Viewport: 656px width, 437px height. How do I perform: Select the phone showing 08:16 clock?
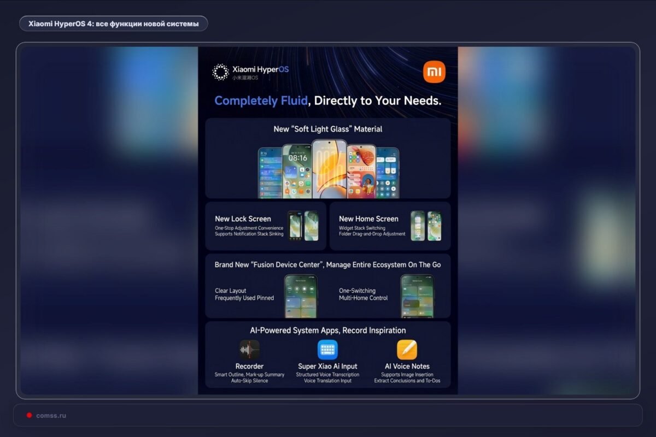tap(297, 171)
